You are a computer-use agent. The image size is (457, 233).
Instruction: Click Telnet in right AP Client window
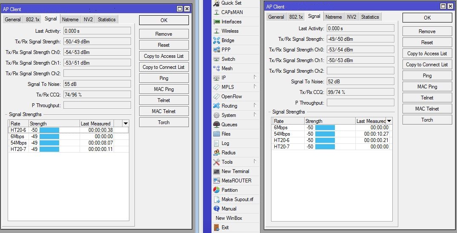(x=427, y=97)
